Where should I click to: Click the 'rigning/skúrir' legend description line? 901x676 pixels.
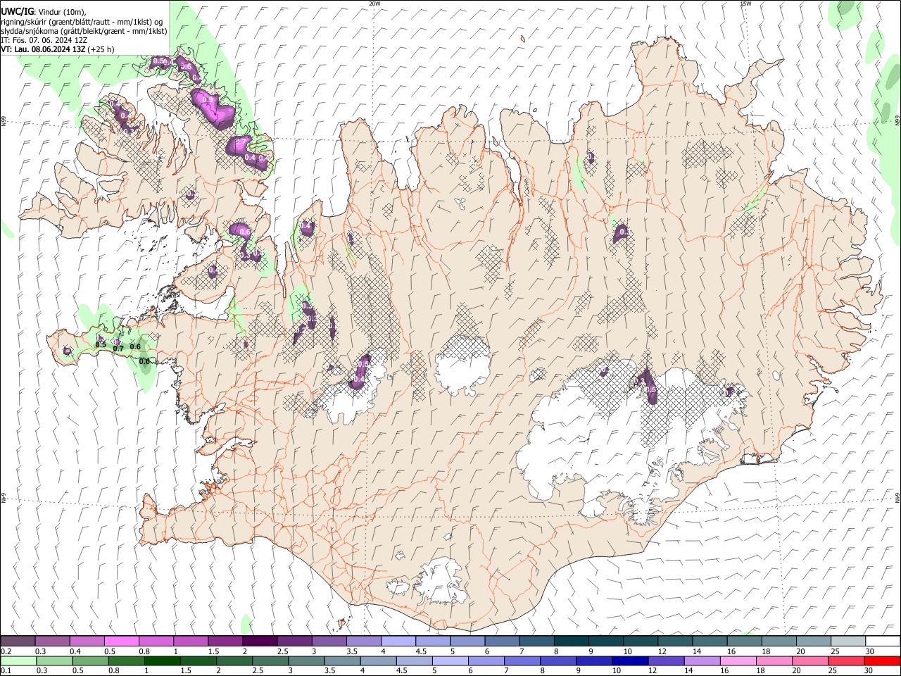(82, 22)
